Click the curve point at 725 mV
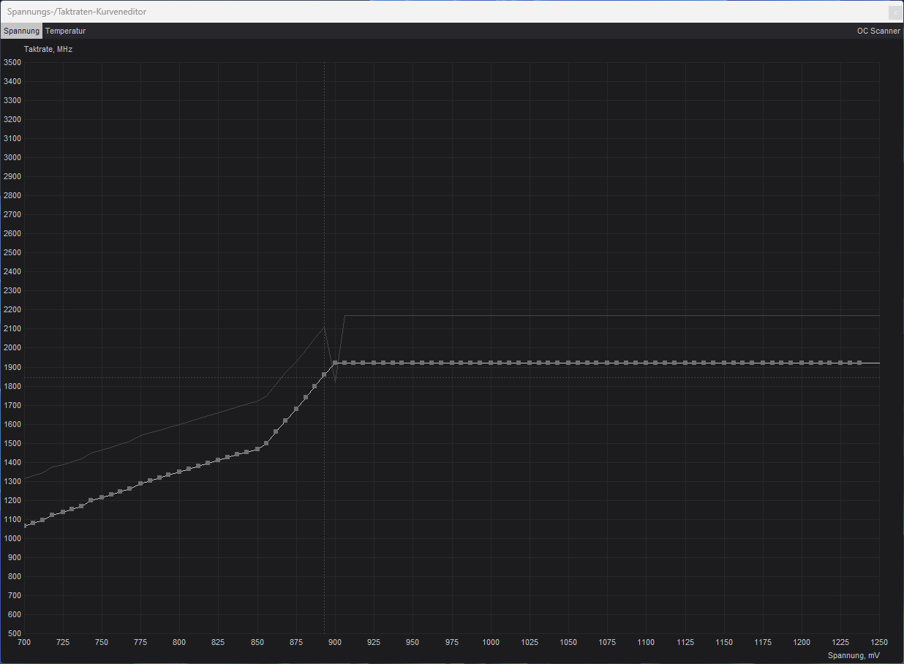Viewport: 904px width, 664px height. click(x=63, y=512)
